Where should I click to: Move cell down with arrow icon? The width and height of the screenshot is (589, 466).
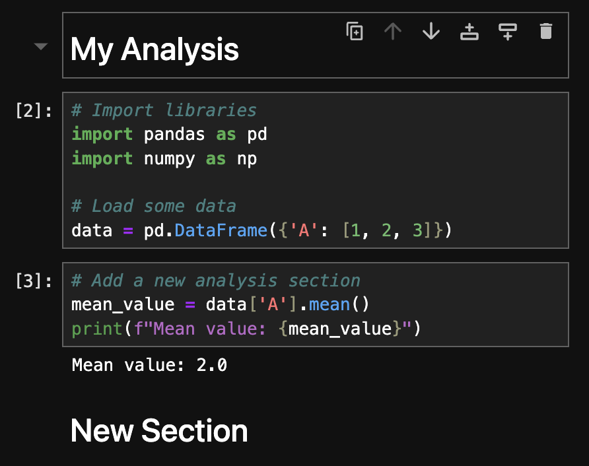click(x=431, y=31)
